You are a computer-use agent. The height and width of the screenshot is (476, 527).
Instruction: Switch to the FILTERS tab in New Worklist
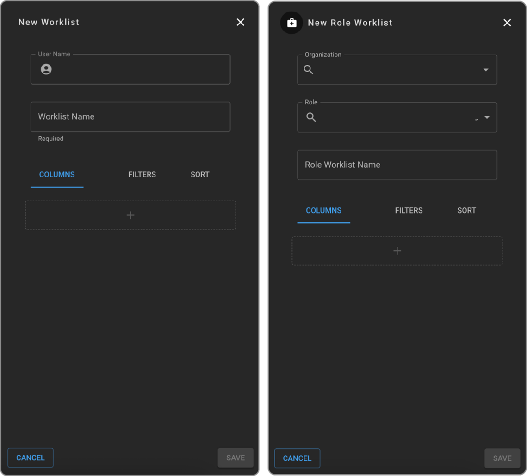click(x=142, y=174)
